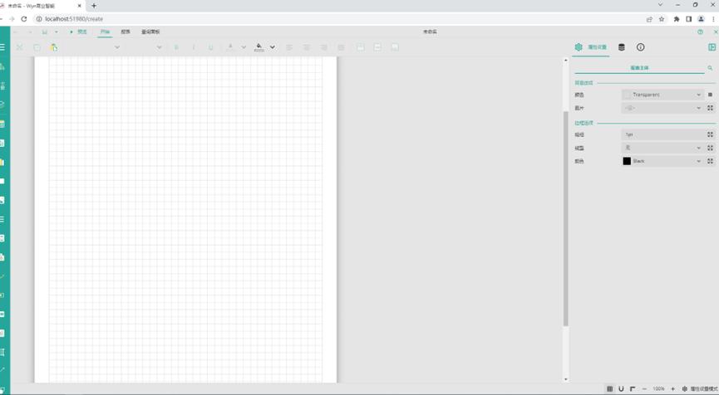Screen dimensions: 719x395
Task: Click the green Preview play button
Action: point(78,32)
